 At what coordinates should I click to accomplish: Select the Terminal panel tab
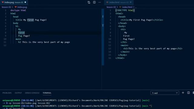[x=47, y=93]
